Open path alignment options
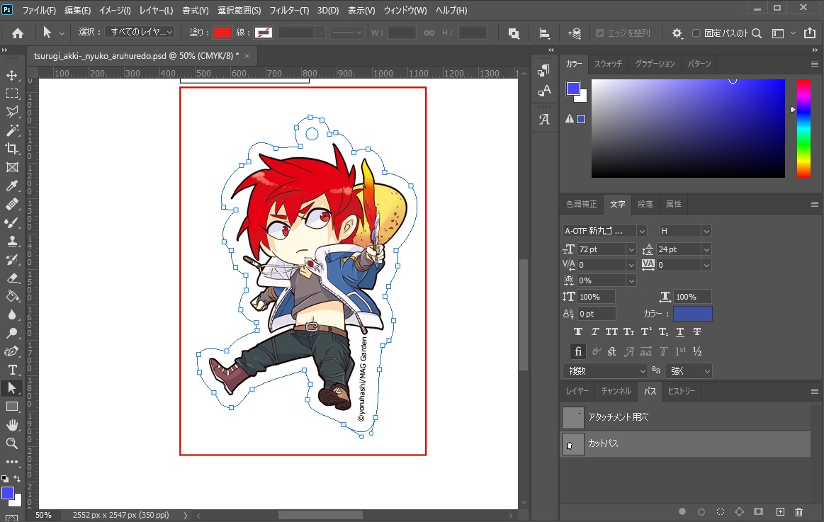Image resolution: width=824 pixels, height=522 pixels. point(545,33)
